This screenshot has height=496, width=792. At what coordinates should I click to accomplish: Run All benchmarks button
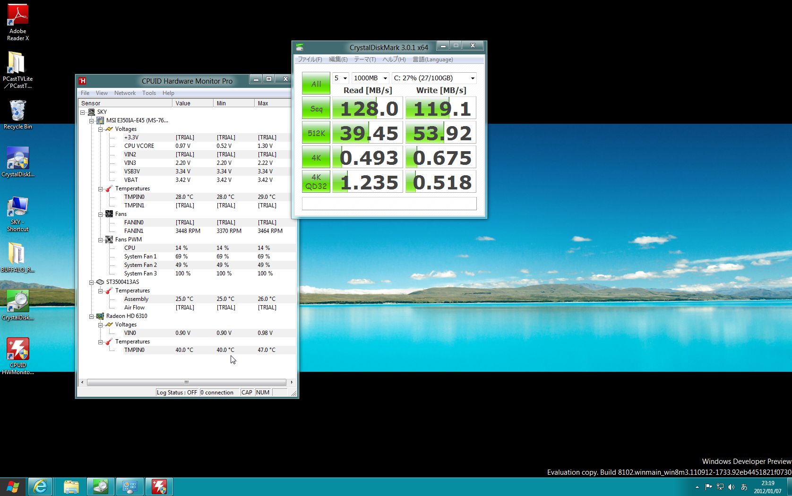point(316,84)
